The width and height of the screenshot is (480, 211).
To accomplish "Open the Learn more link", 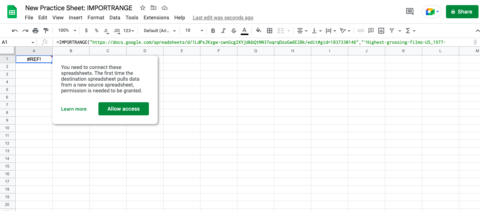I will click(74, 109).
